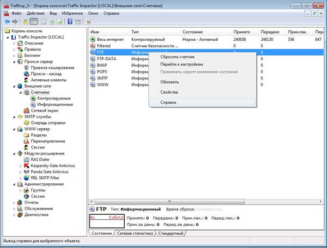Expand the Правила tree node
This screenshot has height=248, width=327.
click(x=14, y=49)
